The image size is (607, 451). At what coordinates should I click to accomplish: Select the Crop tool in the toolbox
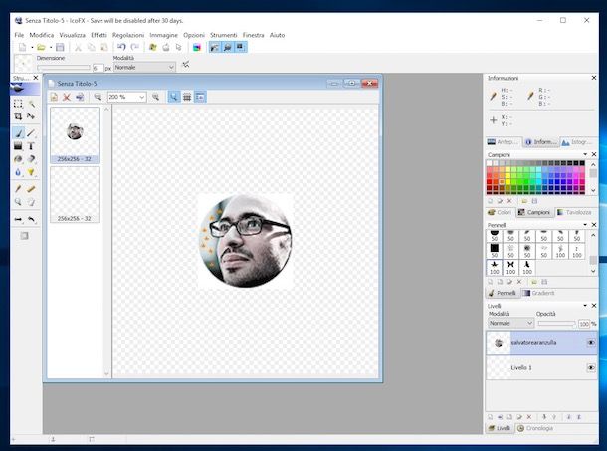(18, 116)
